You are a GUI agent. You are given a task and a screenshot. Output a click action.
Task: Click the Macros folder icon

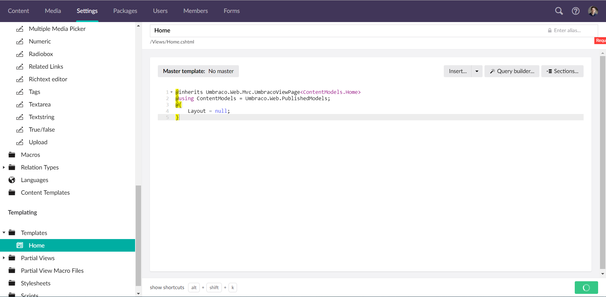pyautogui.click(x=12, y=155)
